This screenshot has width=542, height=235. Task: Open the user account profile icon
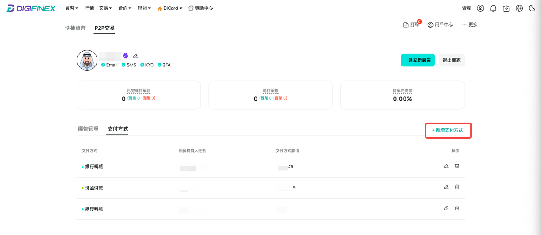click(x=480, y=8)
